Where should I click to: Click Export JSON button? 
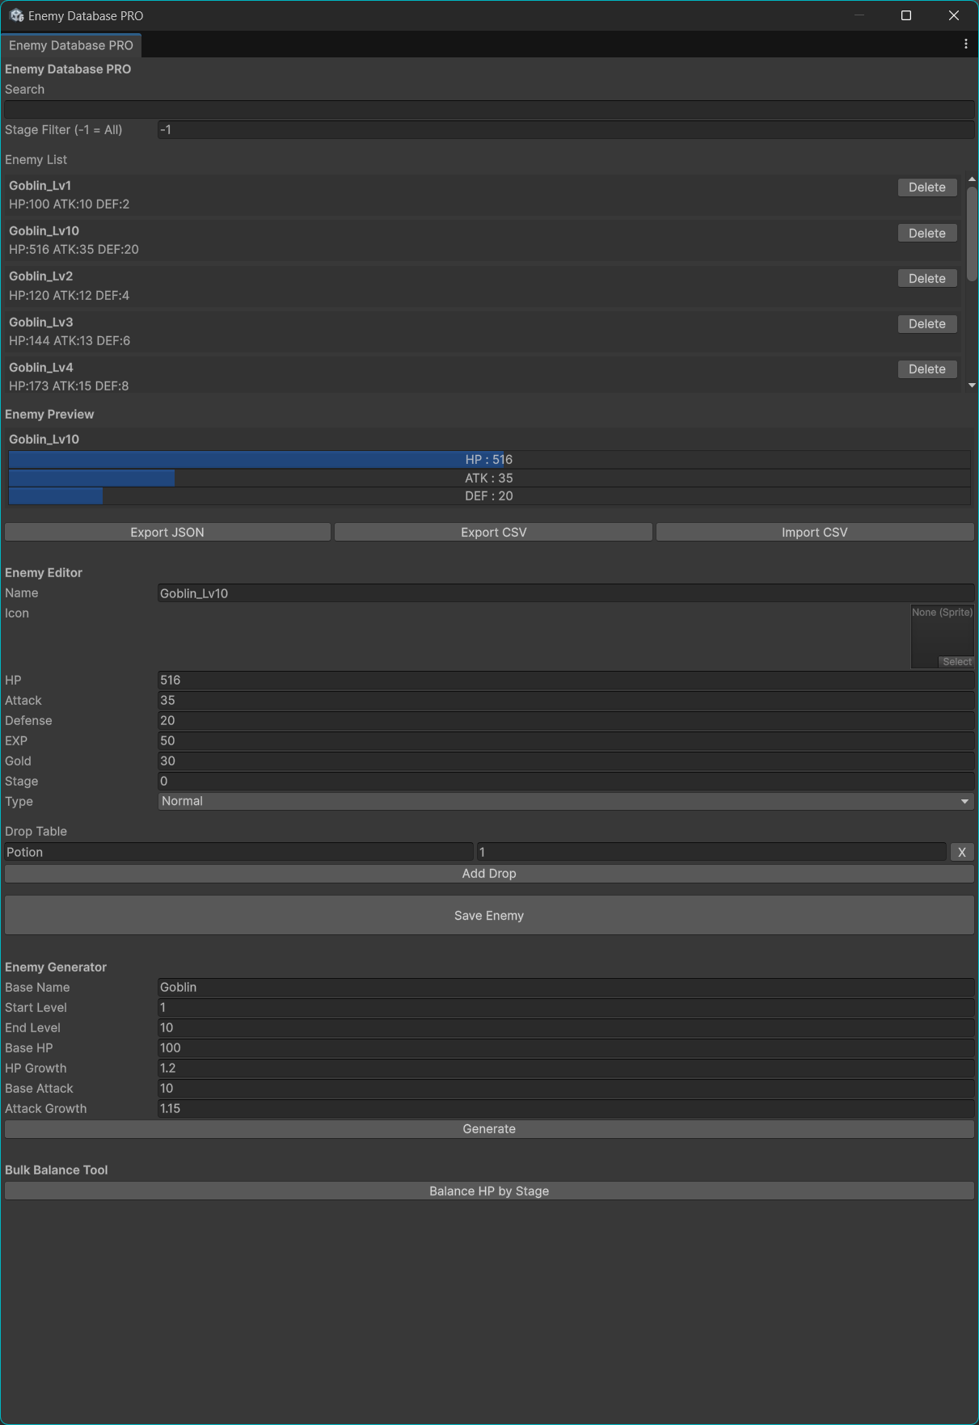(167, 532)
